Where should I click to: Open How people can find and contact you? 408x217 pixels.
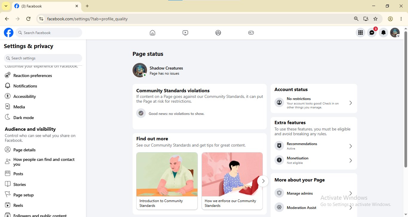(x=43, y=162)
